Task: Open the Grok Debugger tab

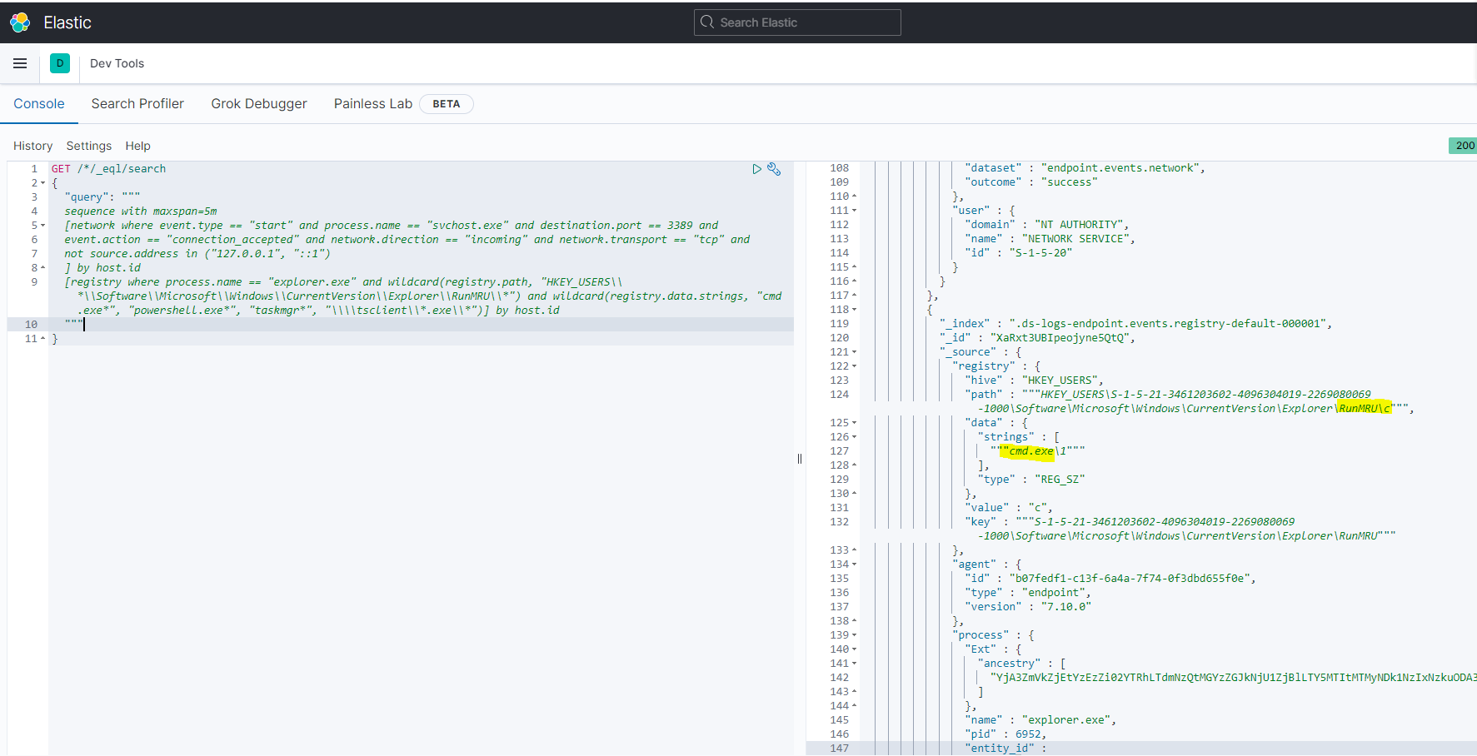Action: click(259, 103)
